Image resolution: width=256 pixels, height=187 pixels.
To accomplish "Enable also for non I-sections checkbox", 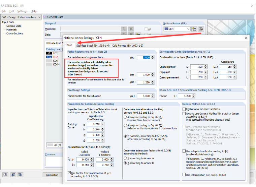I will (x=184, y=109).
